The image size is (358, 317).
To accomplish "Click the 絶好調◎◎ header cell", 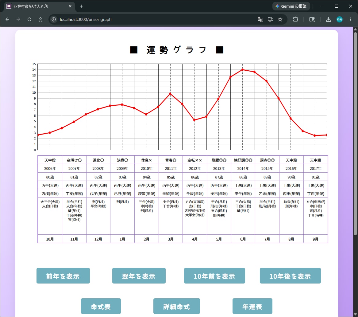I will coord(243,160).
